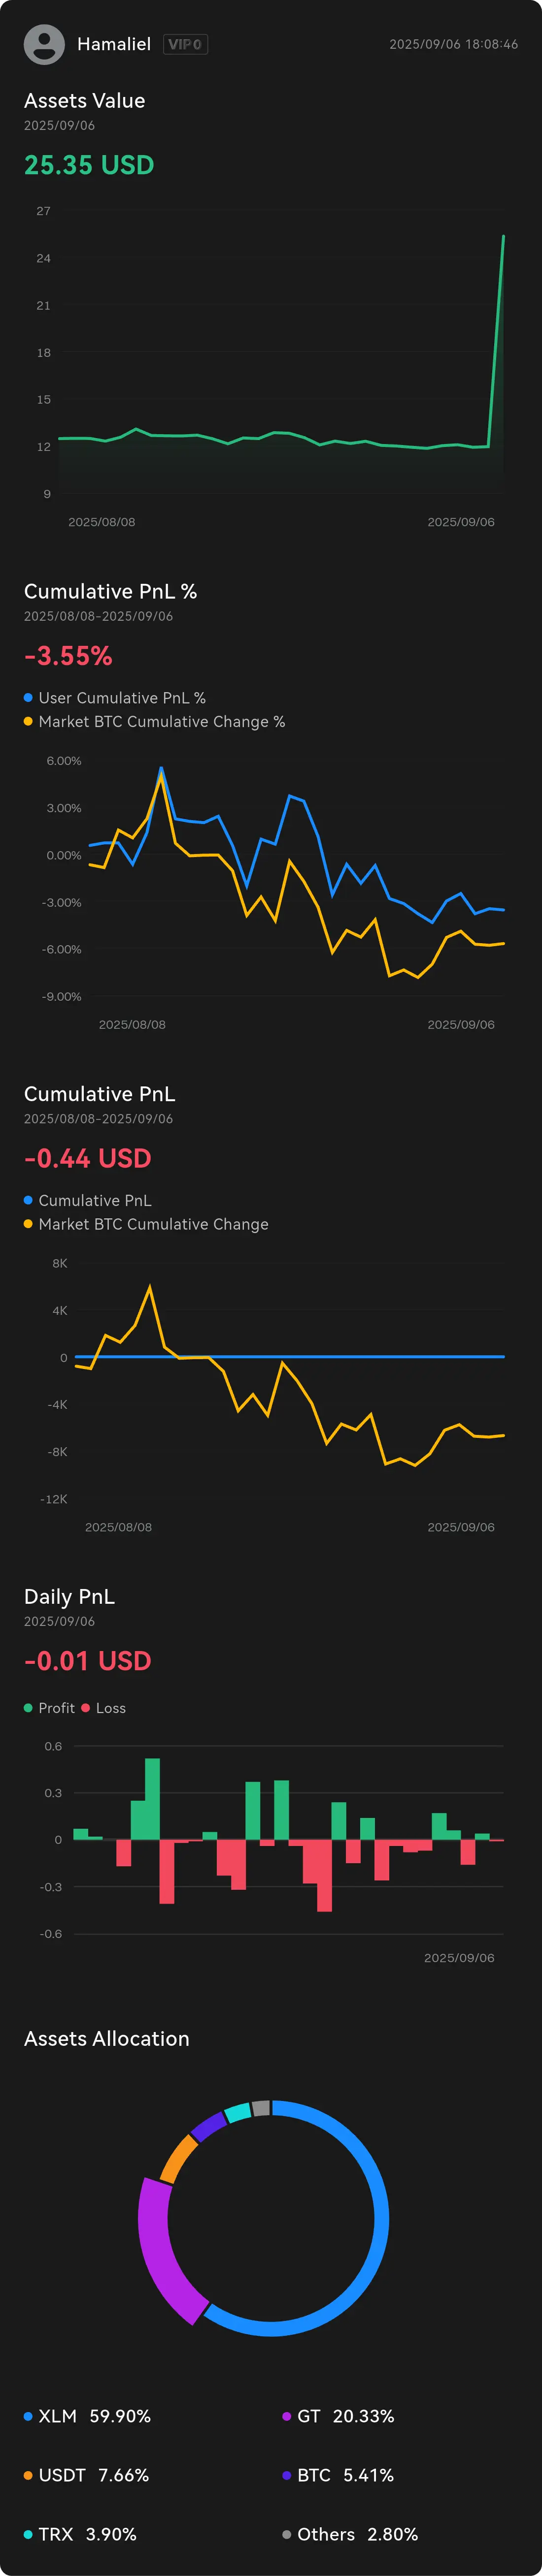
Task: Click the blue XLM legend dot
Action: [28, 2416]
